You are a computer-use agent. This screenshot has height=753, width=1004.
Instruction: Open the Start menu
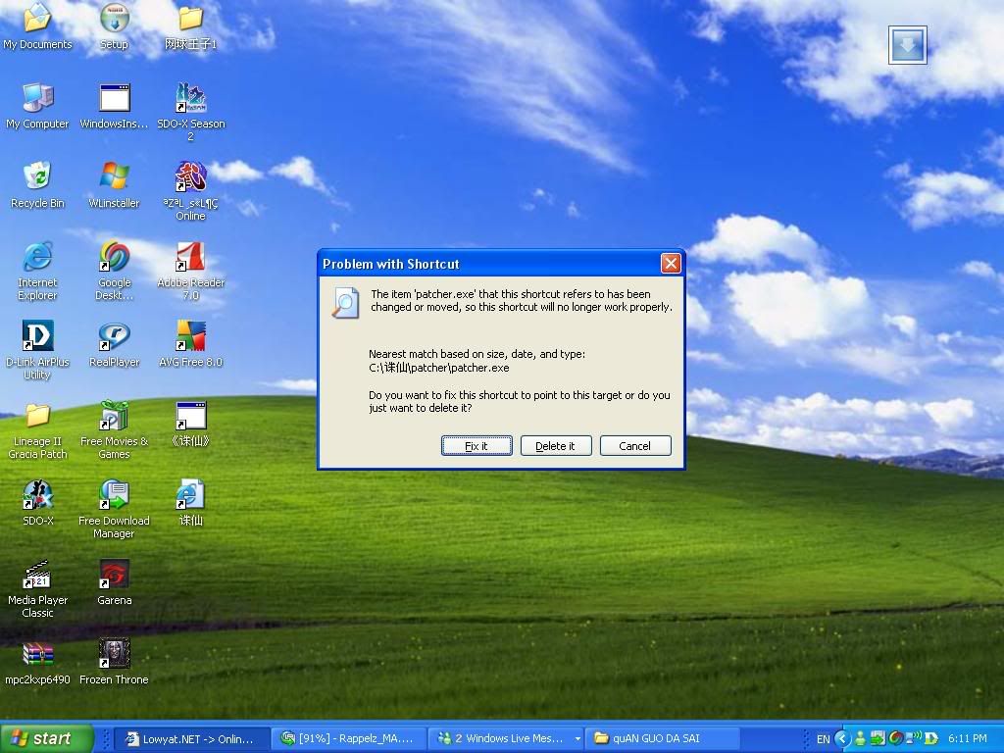[44, 737]
